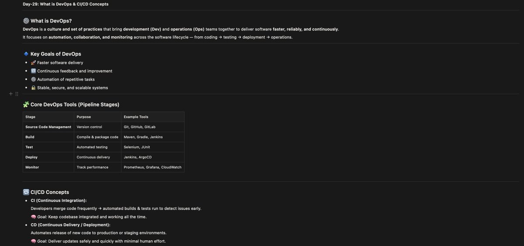Screen dimensions: 524x246
Task: Click the "Build" stage table cell
Action: [x=48, y=137]
